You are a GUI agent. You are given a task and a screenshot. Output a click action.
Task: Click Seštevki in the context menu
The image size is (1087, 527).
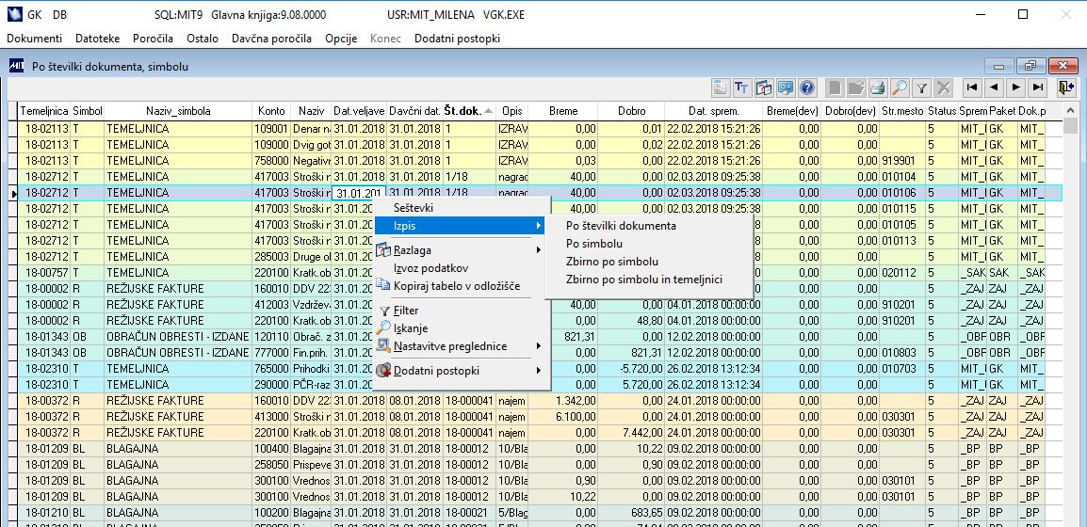[414, 207]
